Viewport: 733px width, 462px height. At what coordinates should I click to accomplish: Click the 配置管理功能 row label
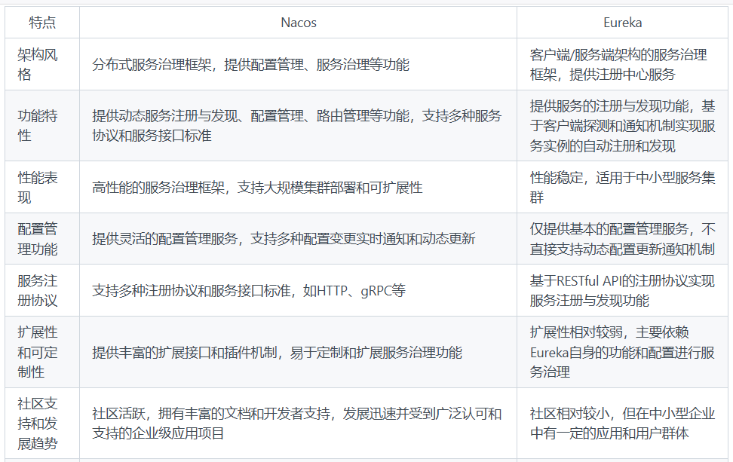pos(42,239)
